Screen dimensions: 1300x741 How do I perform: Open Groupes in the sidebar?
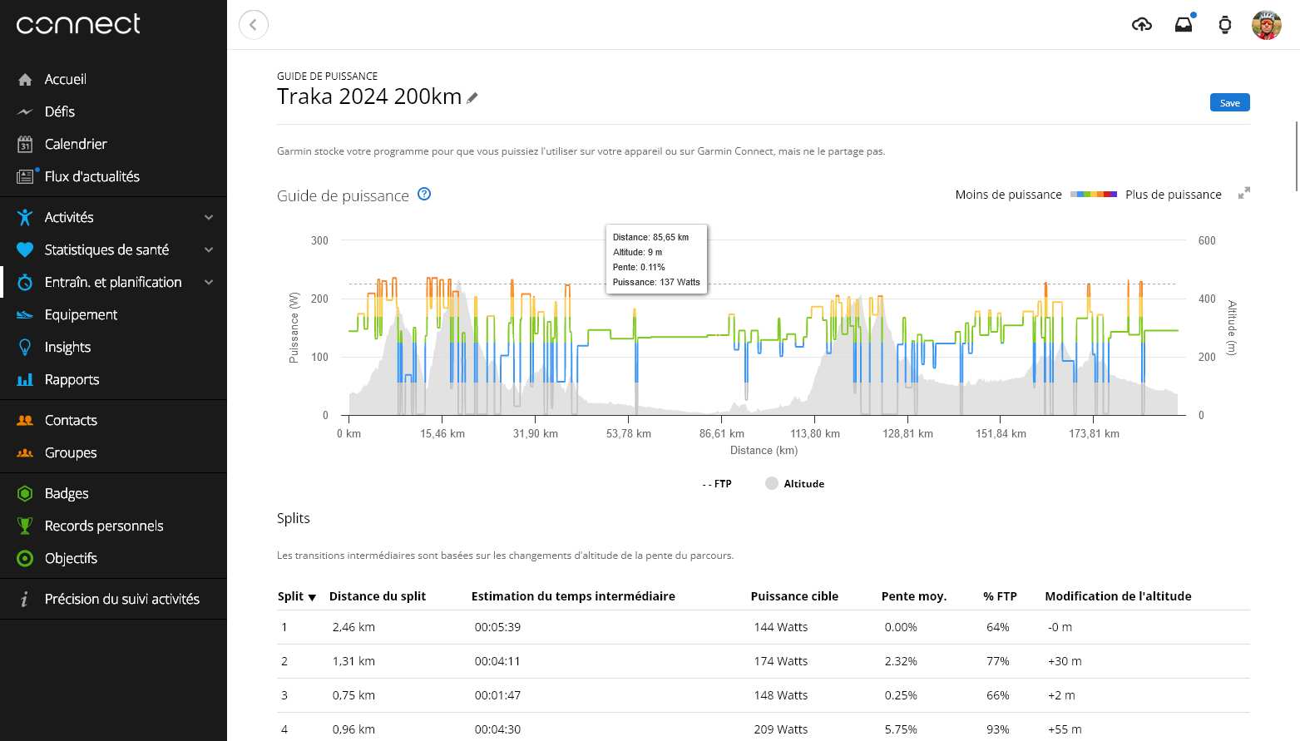tap(71, 452)
